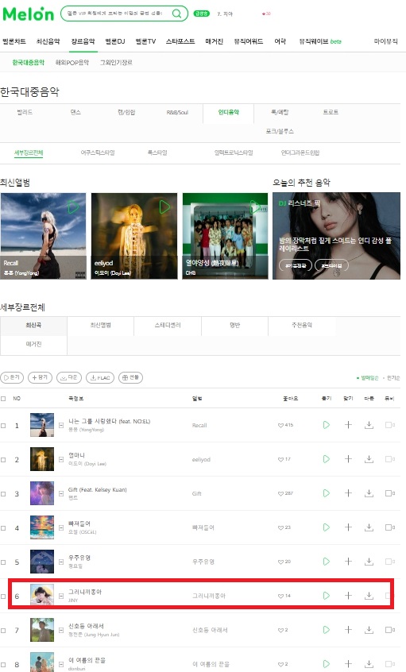
Task: Click the search magnifier icon
Action: tap(176, 14)
